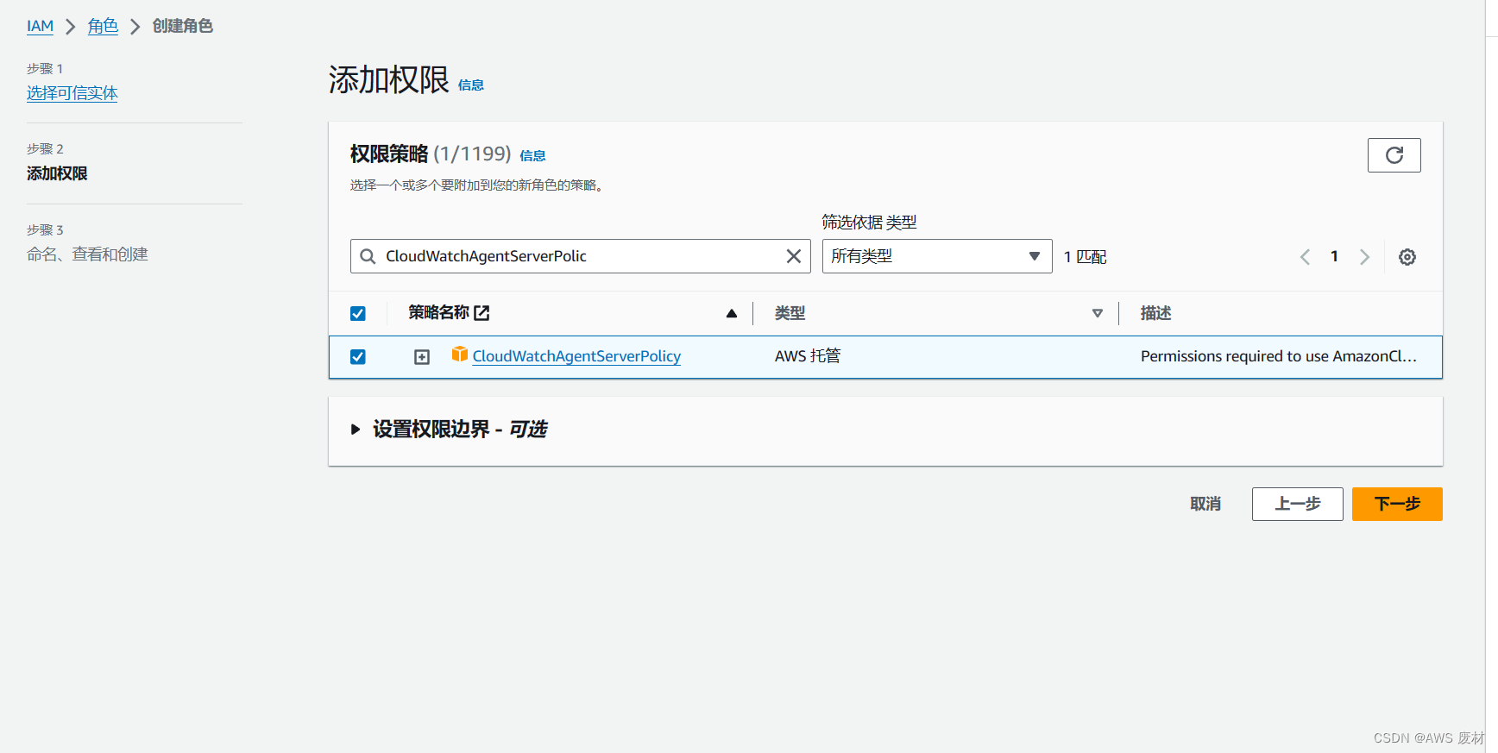Click the refresh policies icon button
This screenshot has height=753, width=1498.
[1394, 155]
